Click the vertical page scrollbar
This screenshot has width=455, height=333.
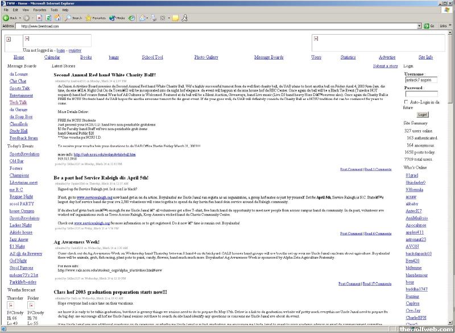tap(451, 170)
